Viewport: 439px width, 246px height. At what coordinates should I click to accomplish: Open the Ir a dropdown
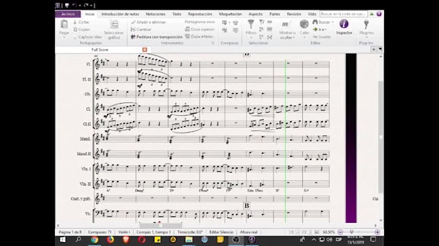pyautogui.click(x=320, y=30)
